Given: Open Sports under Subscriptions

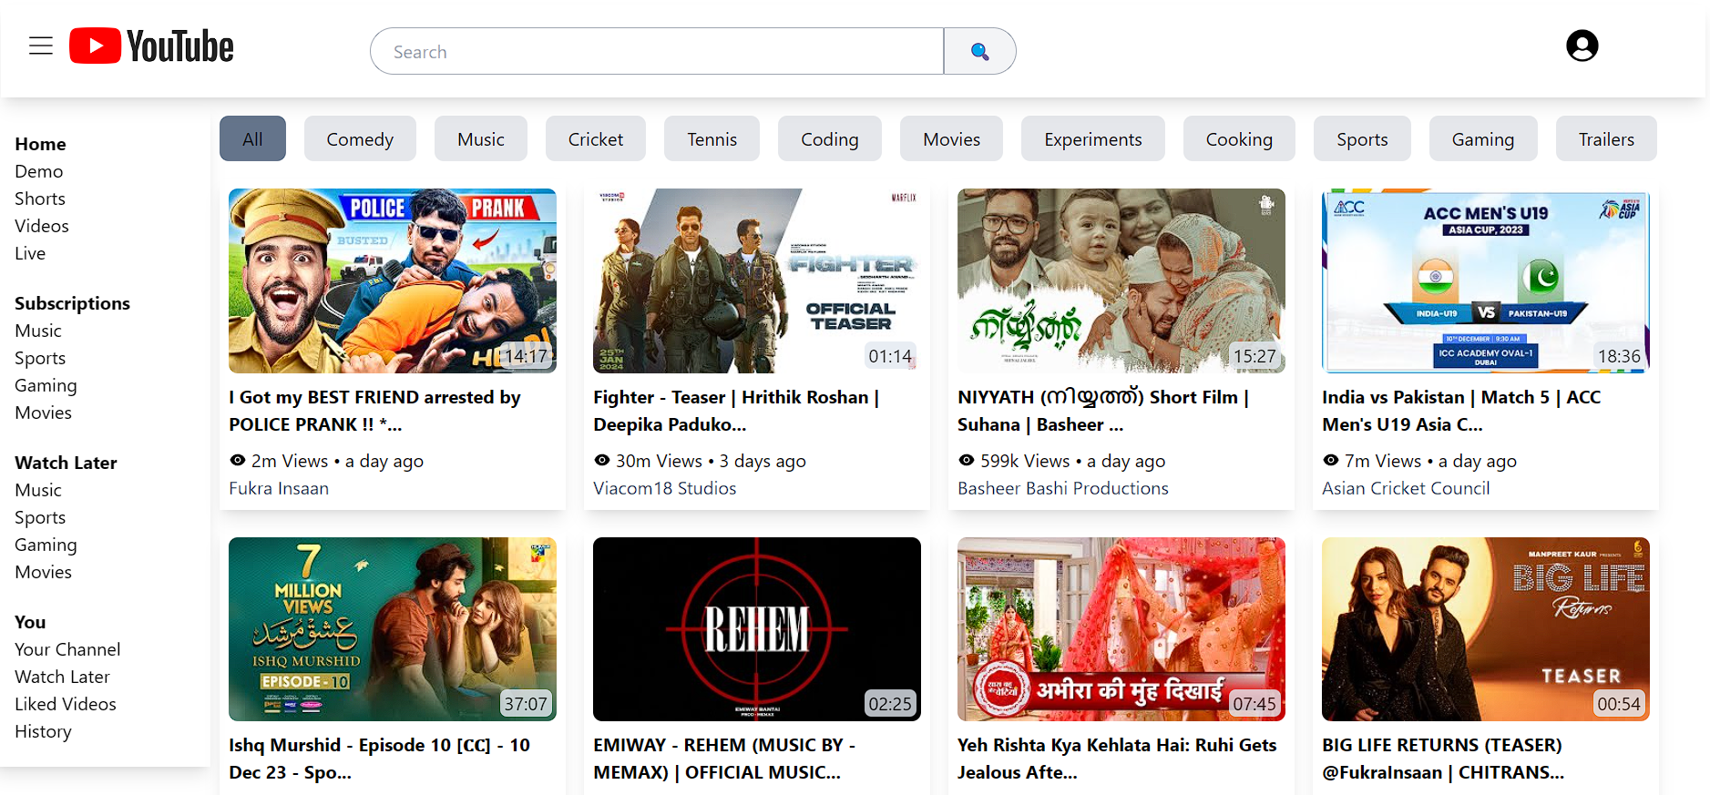Looking at the screenshot, I should pyautogui.click(x=40, y=358).
